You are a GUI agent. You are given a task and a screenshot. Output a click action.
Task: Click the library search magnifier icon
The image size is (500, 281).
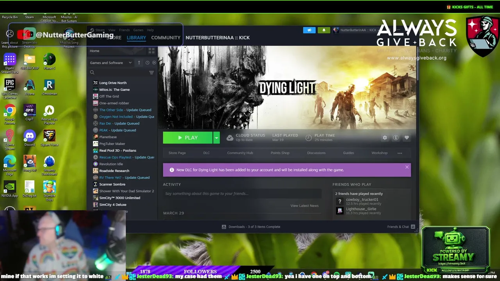point(92,73)
